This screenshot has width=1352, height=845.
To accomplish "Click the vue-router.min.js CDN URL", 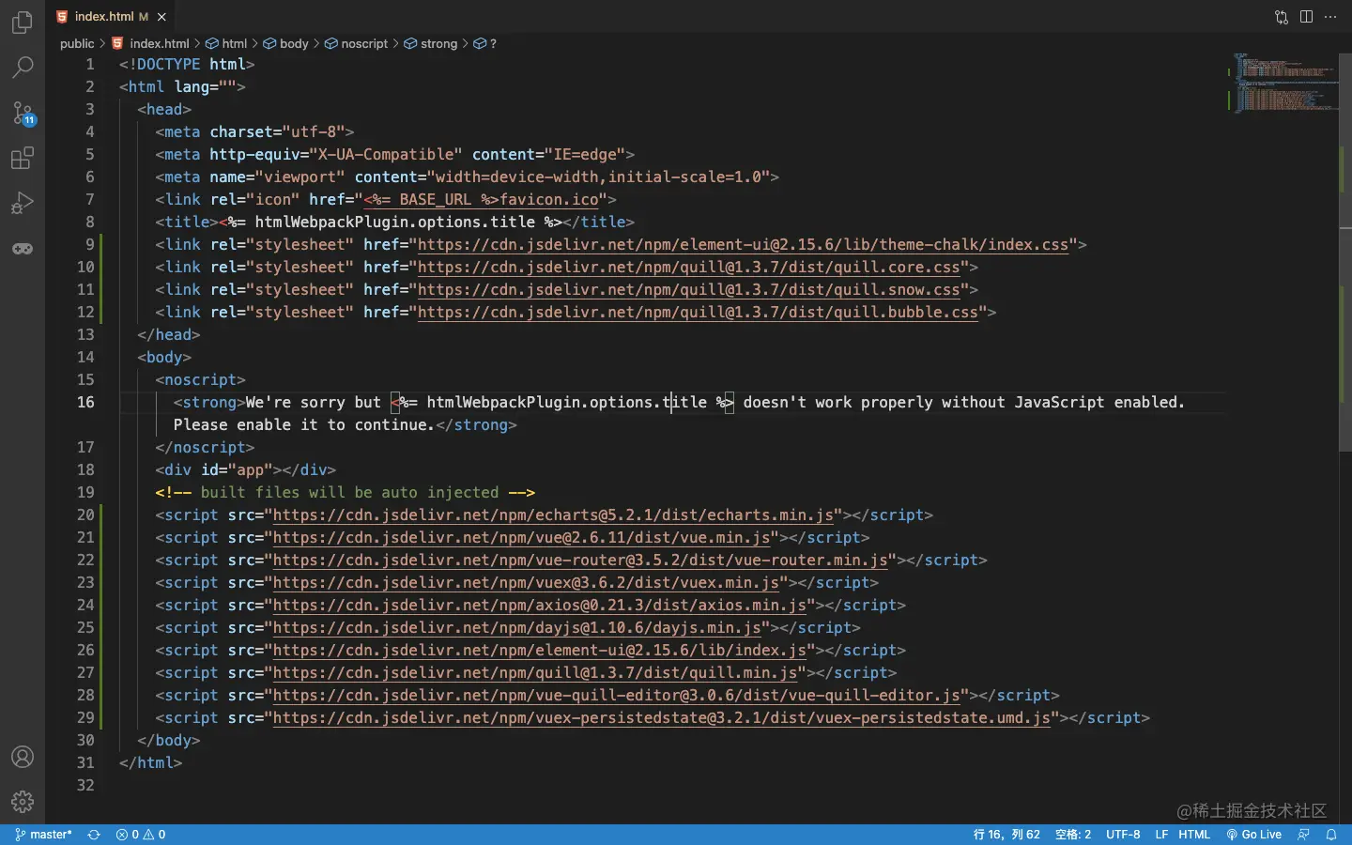I will pyautogui.click(x=580, y=561).
